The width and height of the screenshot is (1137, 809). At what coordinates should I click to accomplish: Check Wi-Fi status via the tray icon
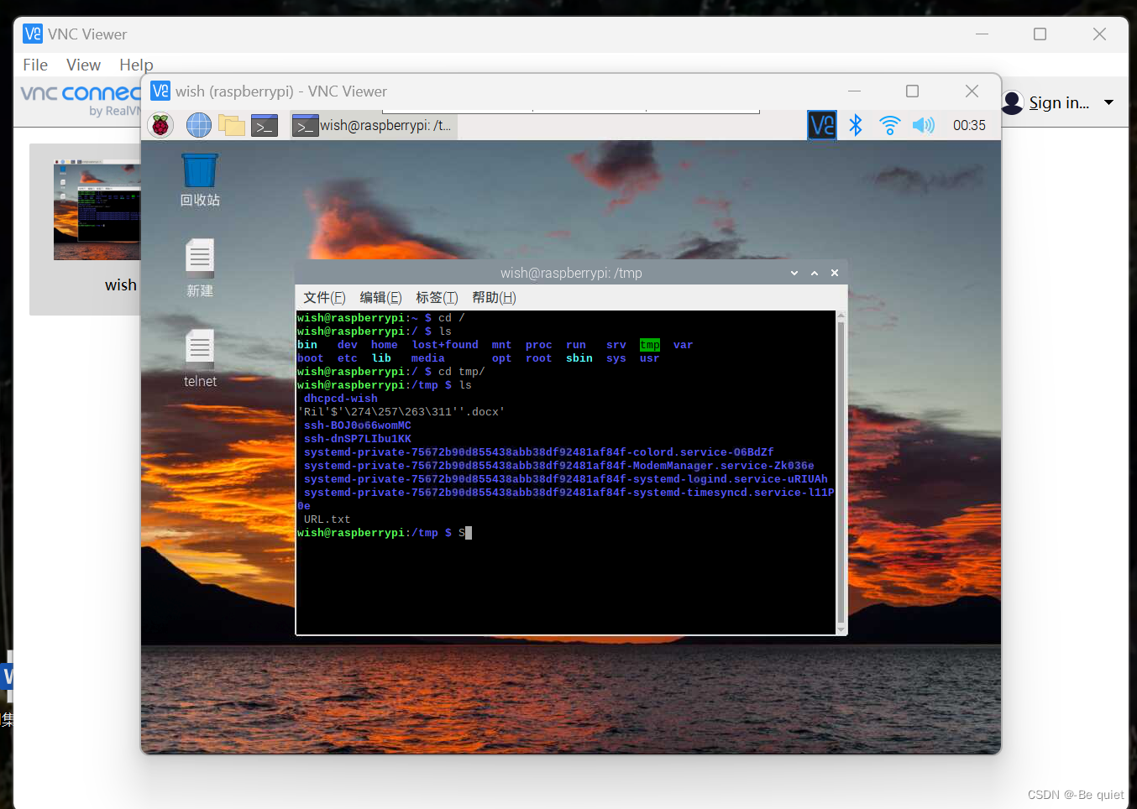tap(889, 124)
